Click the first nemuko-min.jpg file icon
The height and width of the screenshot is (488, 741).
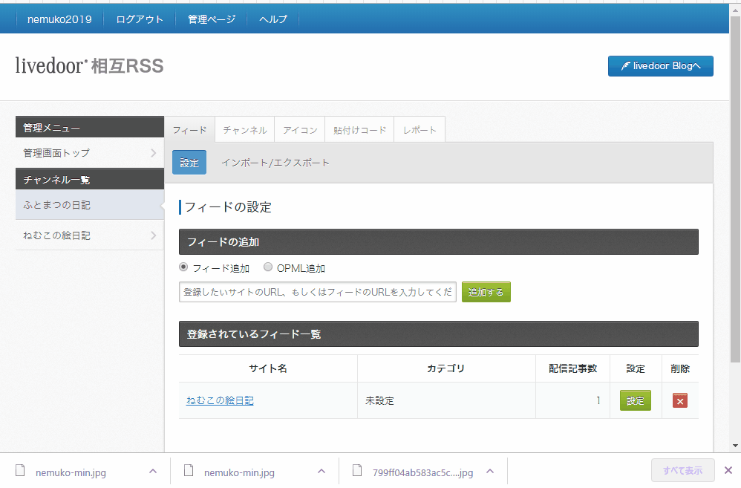pos(20,470)
